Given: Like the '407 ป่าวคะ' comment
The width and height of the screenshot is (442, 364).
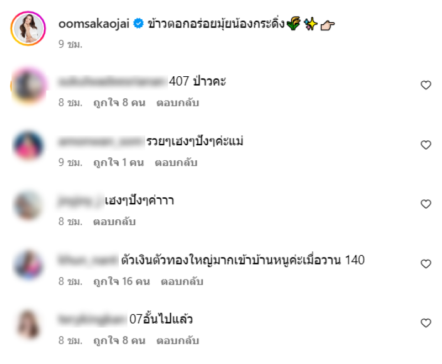Looking at the screenshot, I should (x=425, y=85).
